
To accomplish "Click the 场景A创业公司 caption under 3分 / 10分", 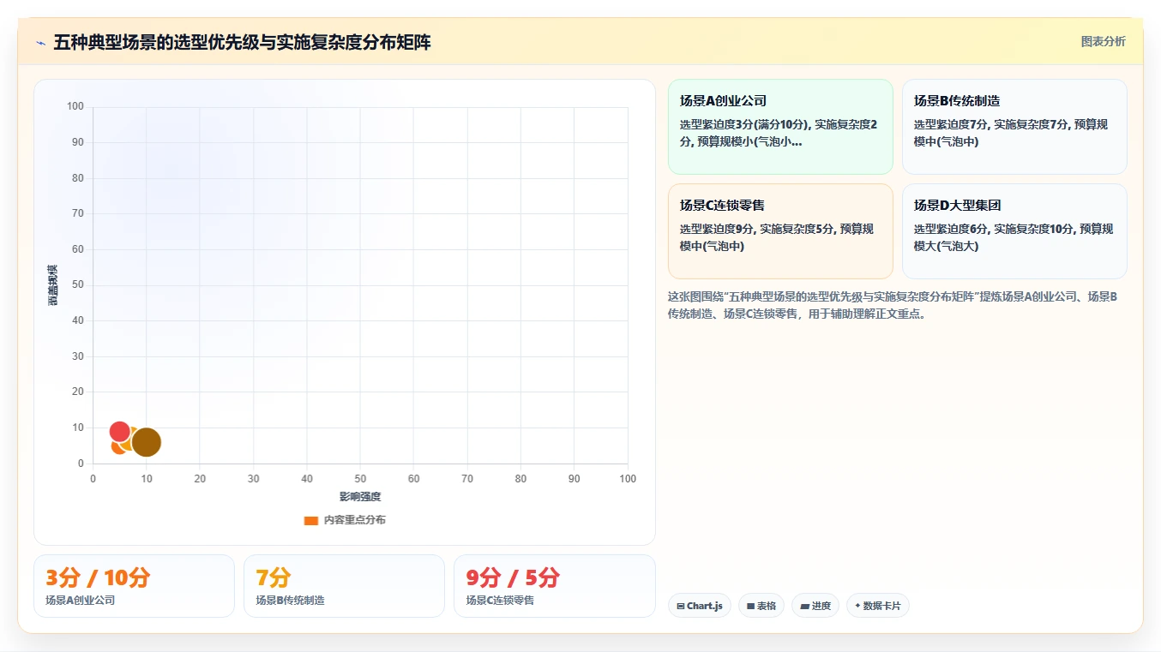I will point(81,601).
